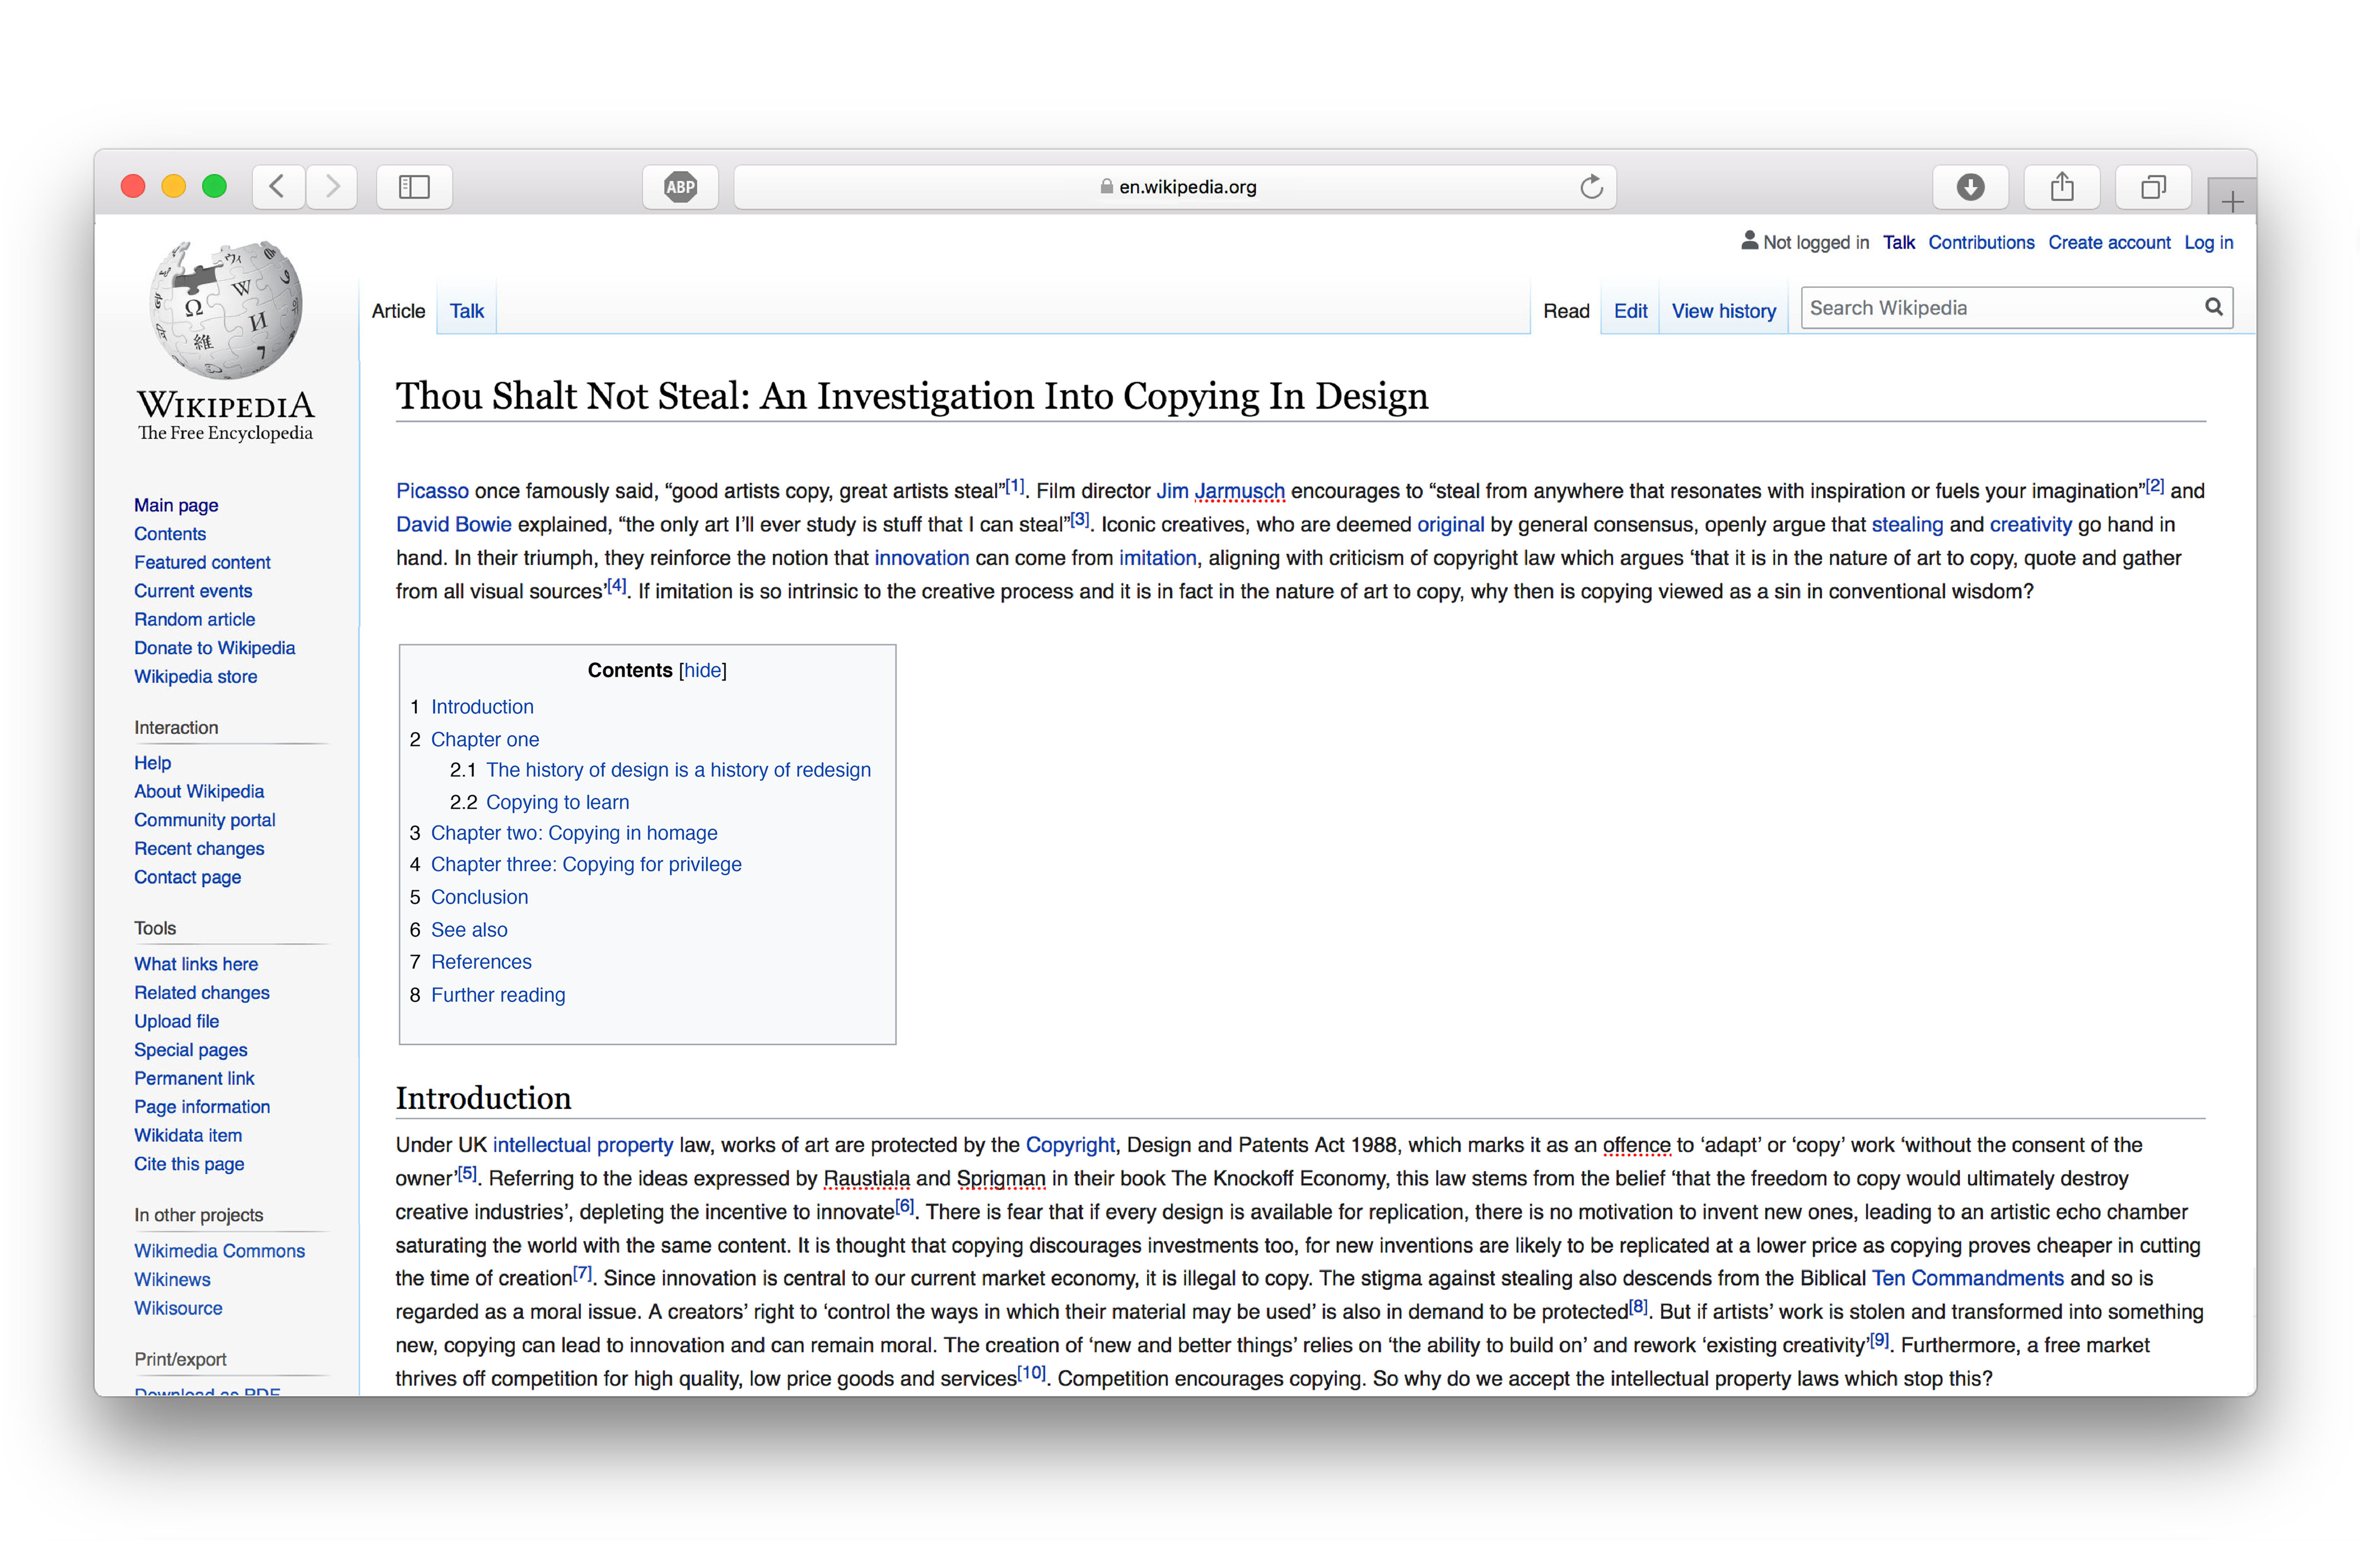Open Wikidata item link
The width and height of the screenshot is (2360, 1568).
tap(188, 1135)
